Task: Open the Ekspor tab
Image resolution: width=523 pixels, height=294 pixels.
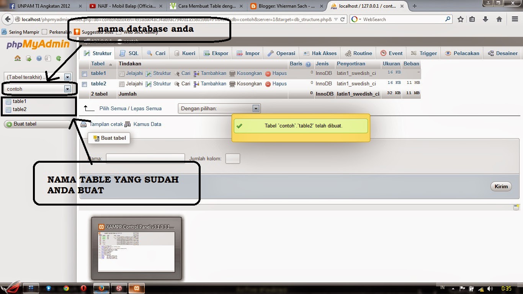Action: pos(216,53)
